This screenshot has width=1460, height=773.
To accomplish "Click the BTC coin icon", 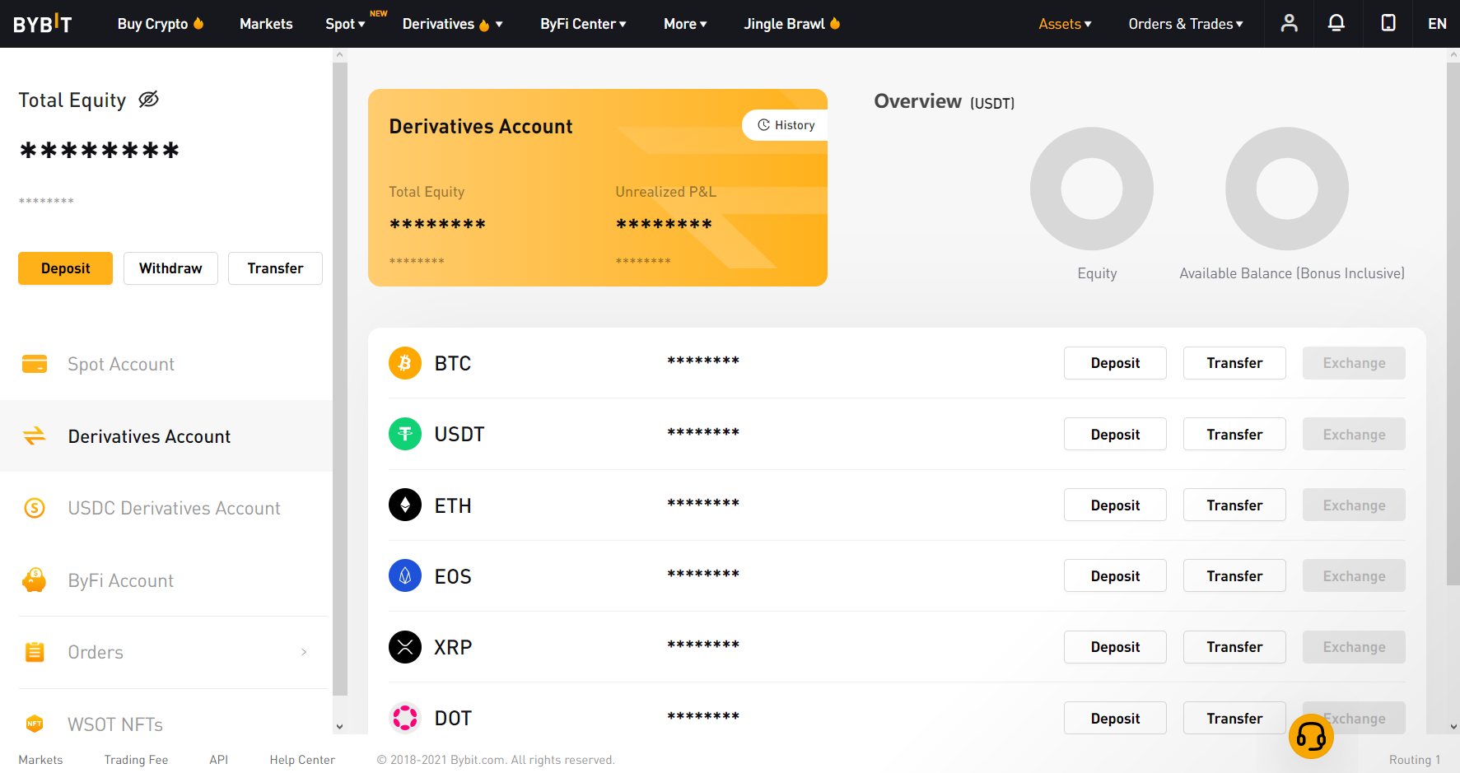I will 405,363.
